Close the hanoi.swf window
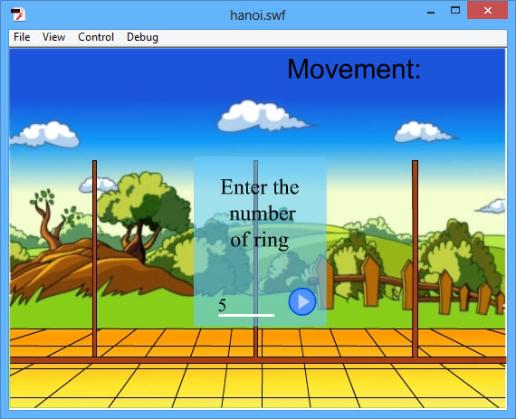The width and height of the screenshot is (516, 419). click(487, 11)
